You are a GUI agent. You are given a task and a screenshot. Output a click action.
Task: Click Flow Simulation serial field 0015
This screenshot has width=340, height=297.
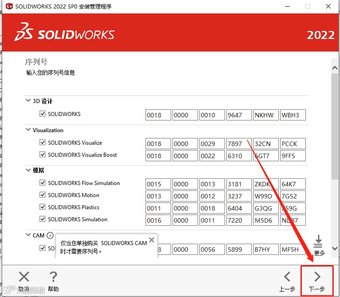(x=158, y=184)
